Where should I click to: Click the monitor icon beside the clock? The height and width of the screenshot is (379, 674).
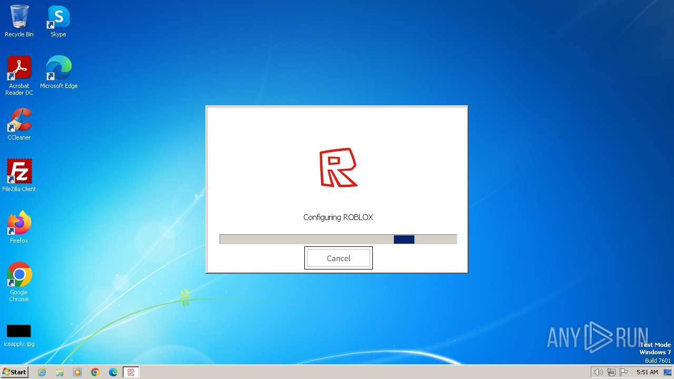668,372
